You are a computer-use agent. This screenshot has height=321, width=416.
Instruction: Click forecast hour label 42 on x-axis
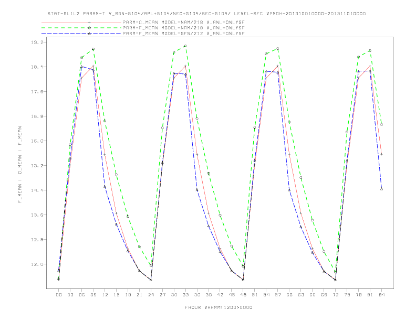tap(220, 295)
